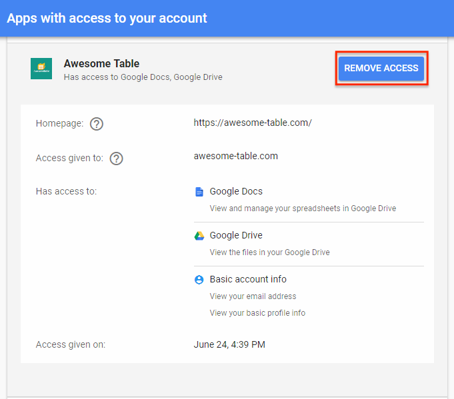Select the awesome-table.com domain text

pyautogui.click(x=236, y=156)
